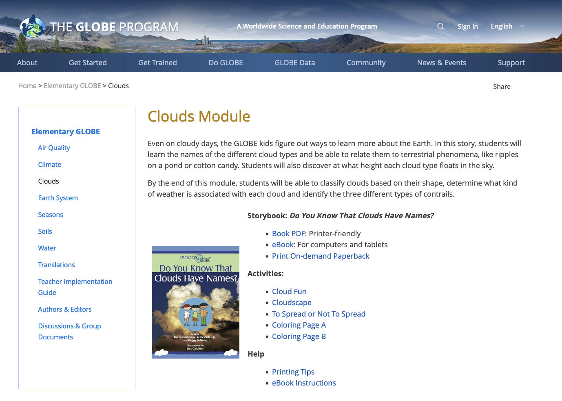Navigate to Elementary GLOBE breadcrumb

tap(72, 86)
